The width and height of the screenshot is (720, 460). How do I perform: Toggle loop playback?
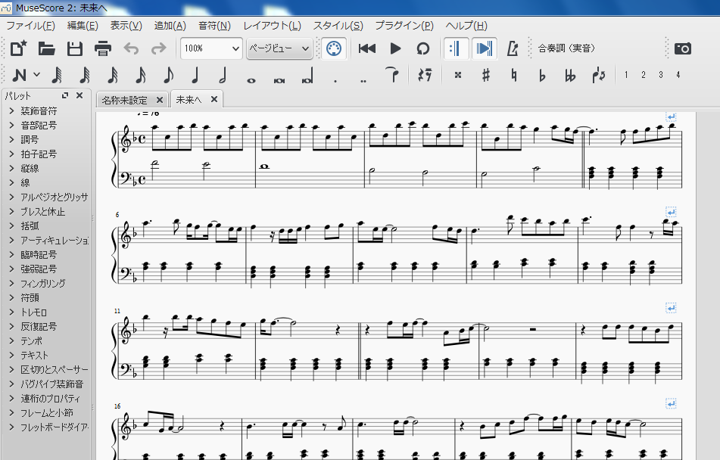[423, 48]
